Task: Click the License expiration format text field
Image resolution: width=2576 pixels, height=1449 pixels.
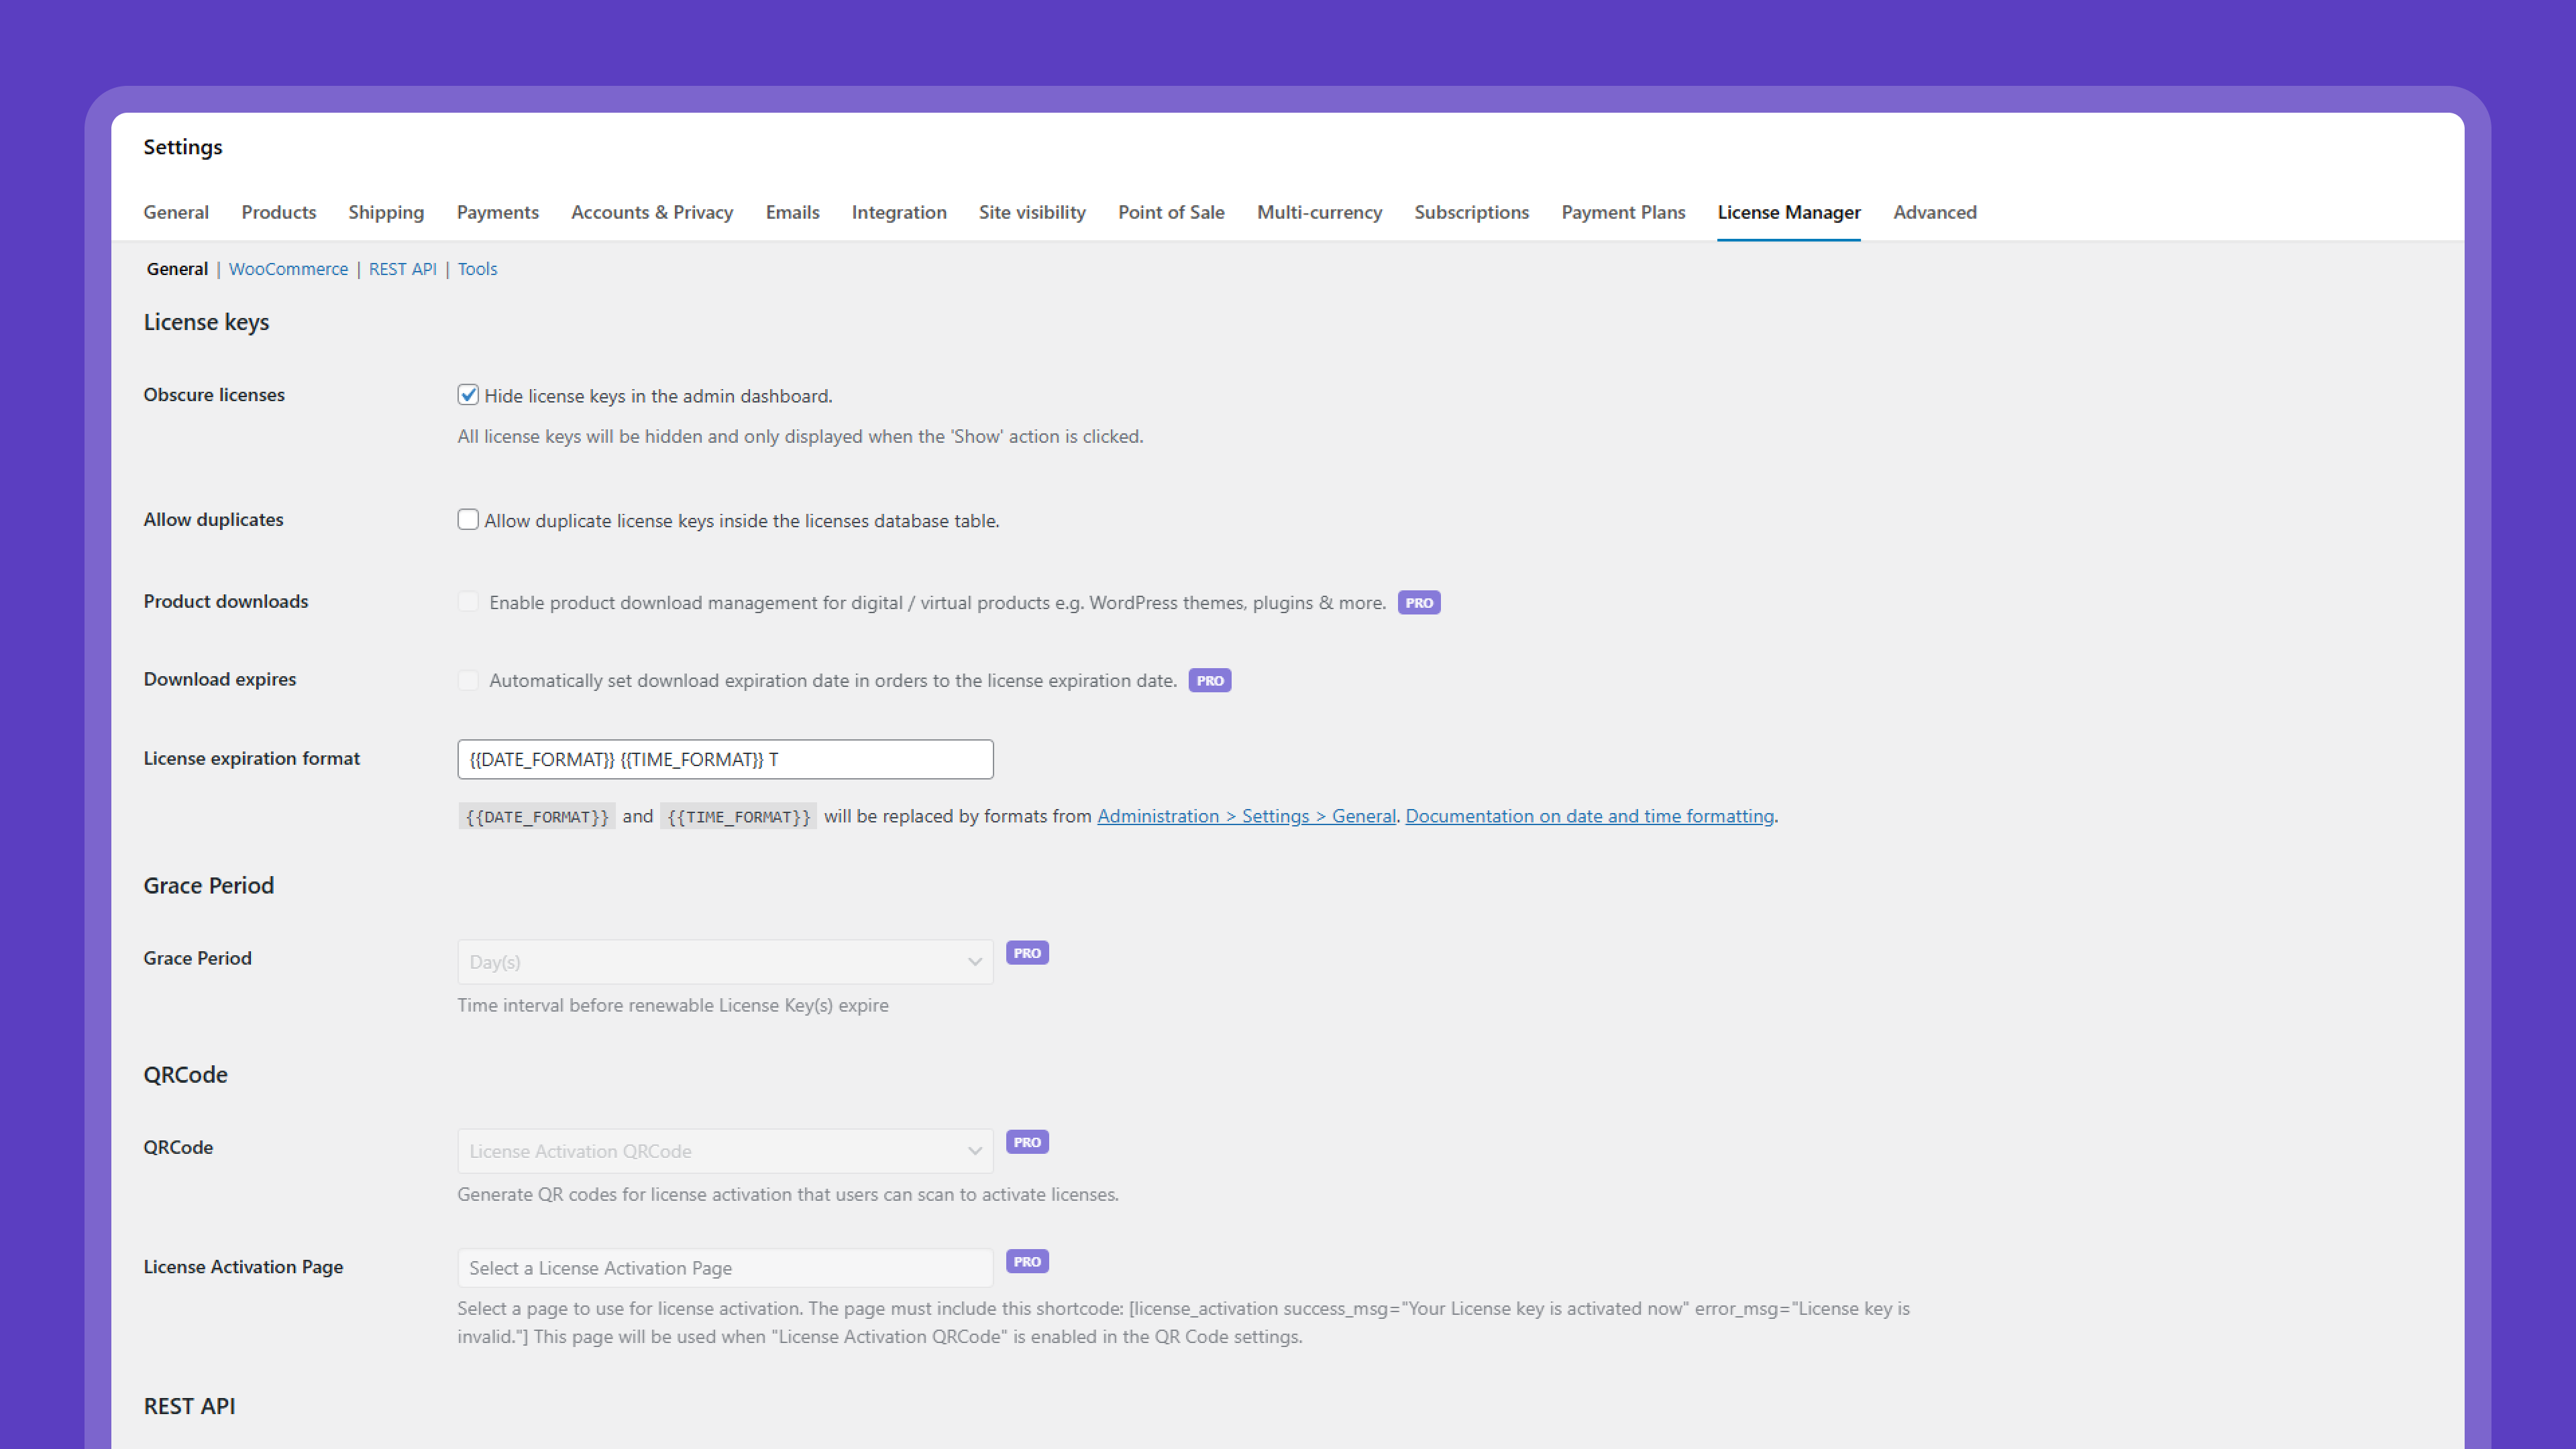Action: coord(724,759)
